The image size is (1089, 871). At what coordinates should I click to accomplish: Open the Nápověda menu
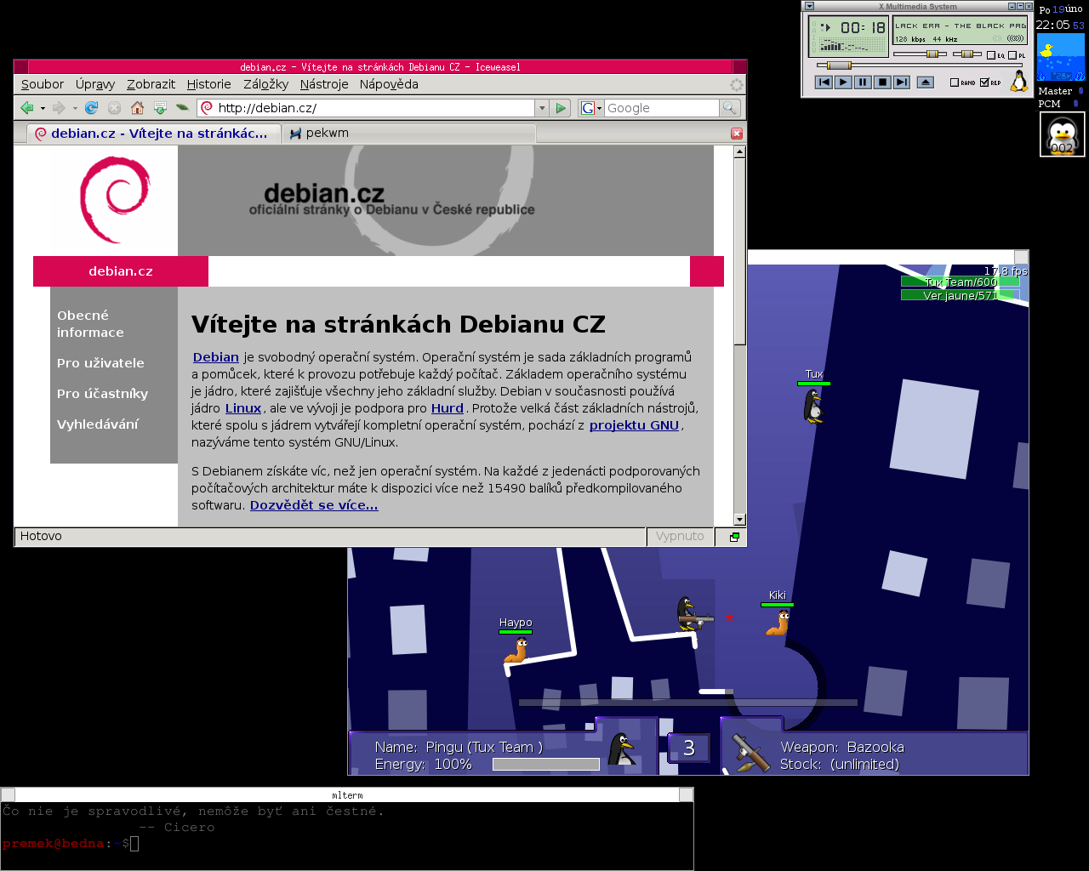[x=389, y=84]
